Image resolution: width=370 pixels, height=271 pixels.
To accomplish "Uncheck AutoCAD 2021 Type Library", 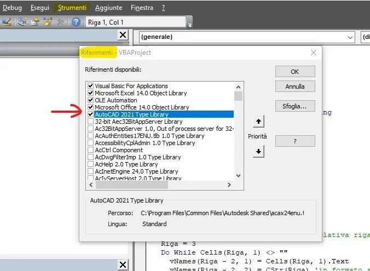I will 91,114.
